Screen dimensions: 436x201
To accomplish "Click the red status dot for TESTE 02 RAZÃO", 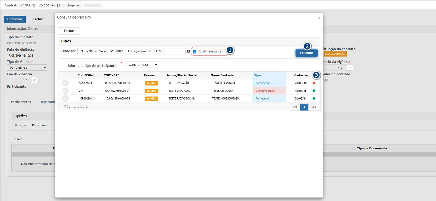I will (x=314, y=83).
